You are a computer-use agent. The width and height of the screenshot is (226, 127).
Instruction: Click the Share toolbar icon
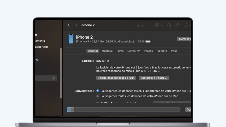point(169,25)
